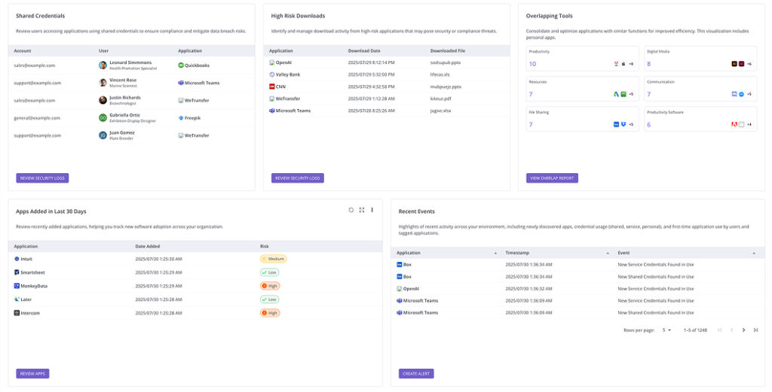Screen dimensions: 772x392
Task: Click Leonard Simmmons' avatar photo
Action: coord(103,65)
